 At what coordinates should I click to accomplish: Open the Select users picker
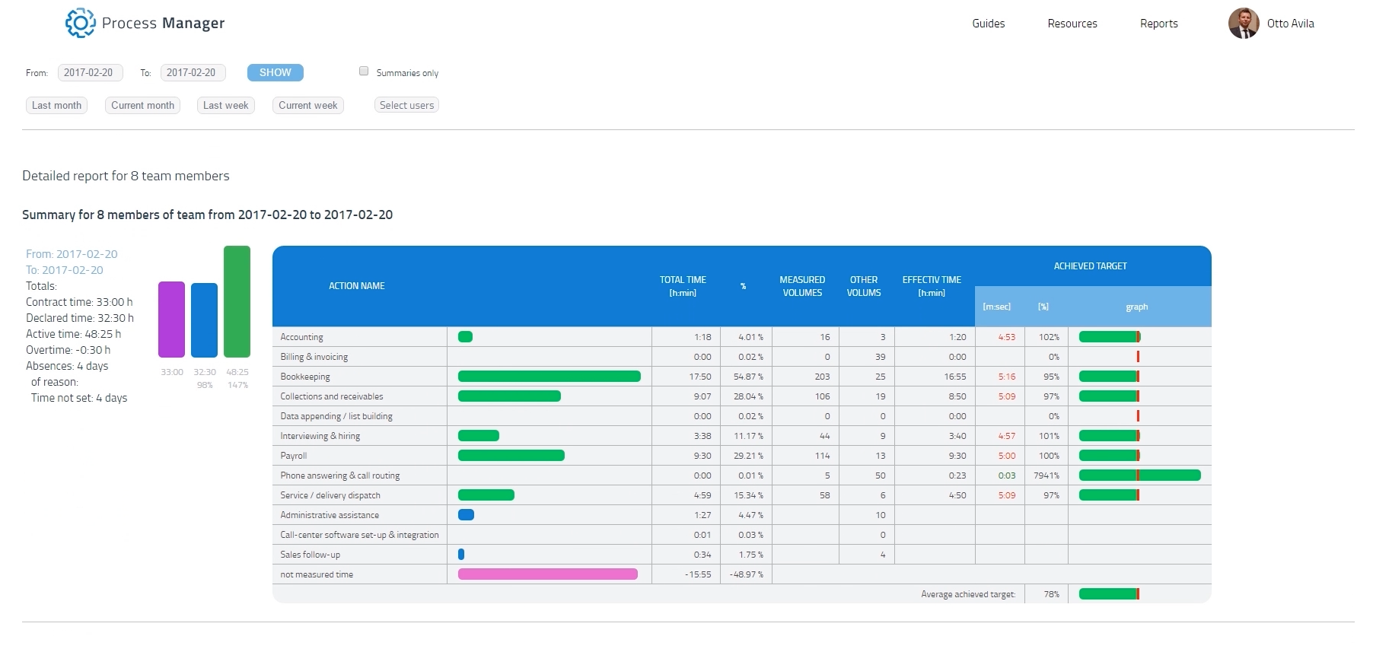[x=406, y=106]
